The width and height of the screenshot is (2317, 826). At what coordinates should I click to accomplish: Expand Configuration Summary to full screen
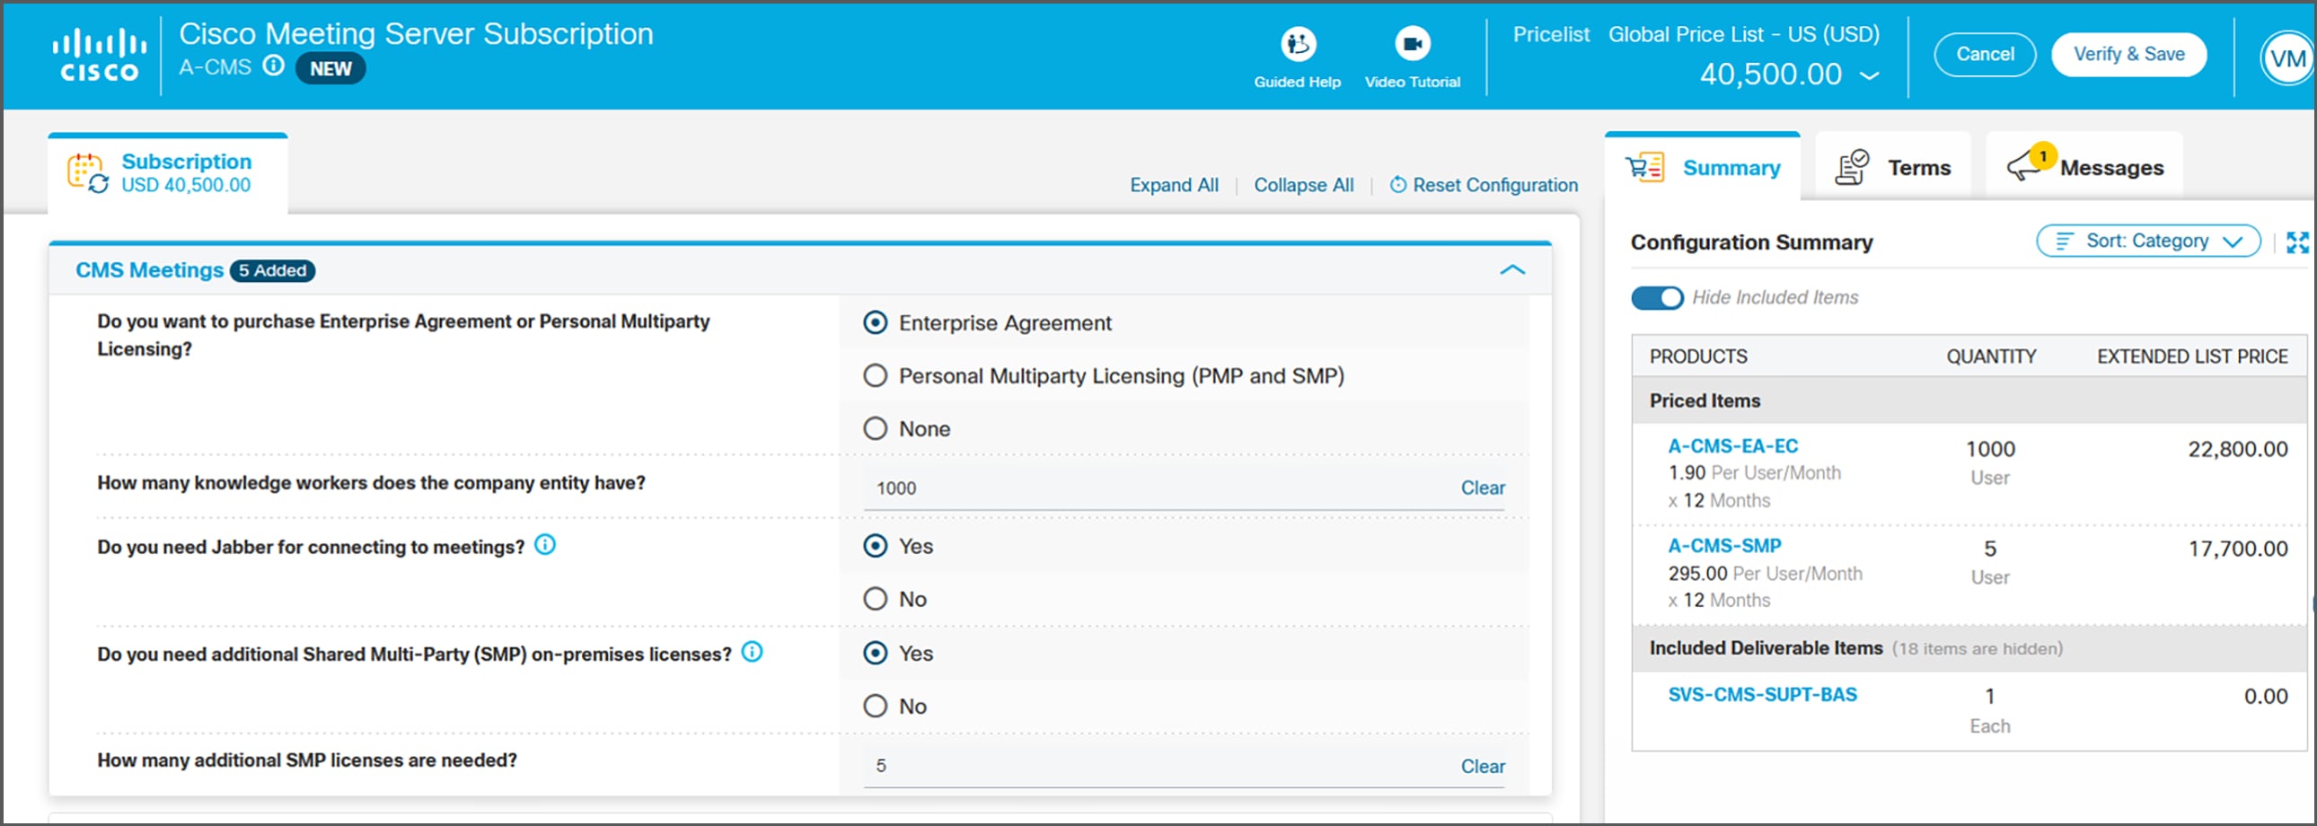tap(2297, 242)
